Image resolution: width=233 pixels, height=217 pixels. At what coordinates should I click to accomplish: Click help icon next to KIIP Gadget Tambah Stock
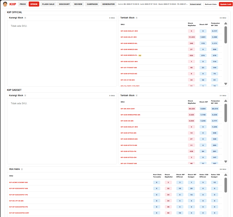pos(137,96)
